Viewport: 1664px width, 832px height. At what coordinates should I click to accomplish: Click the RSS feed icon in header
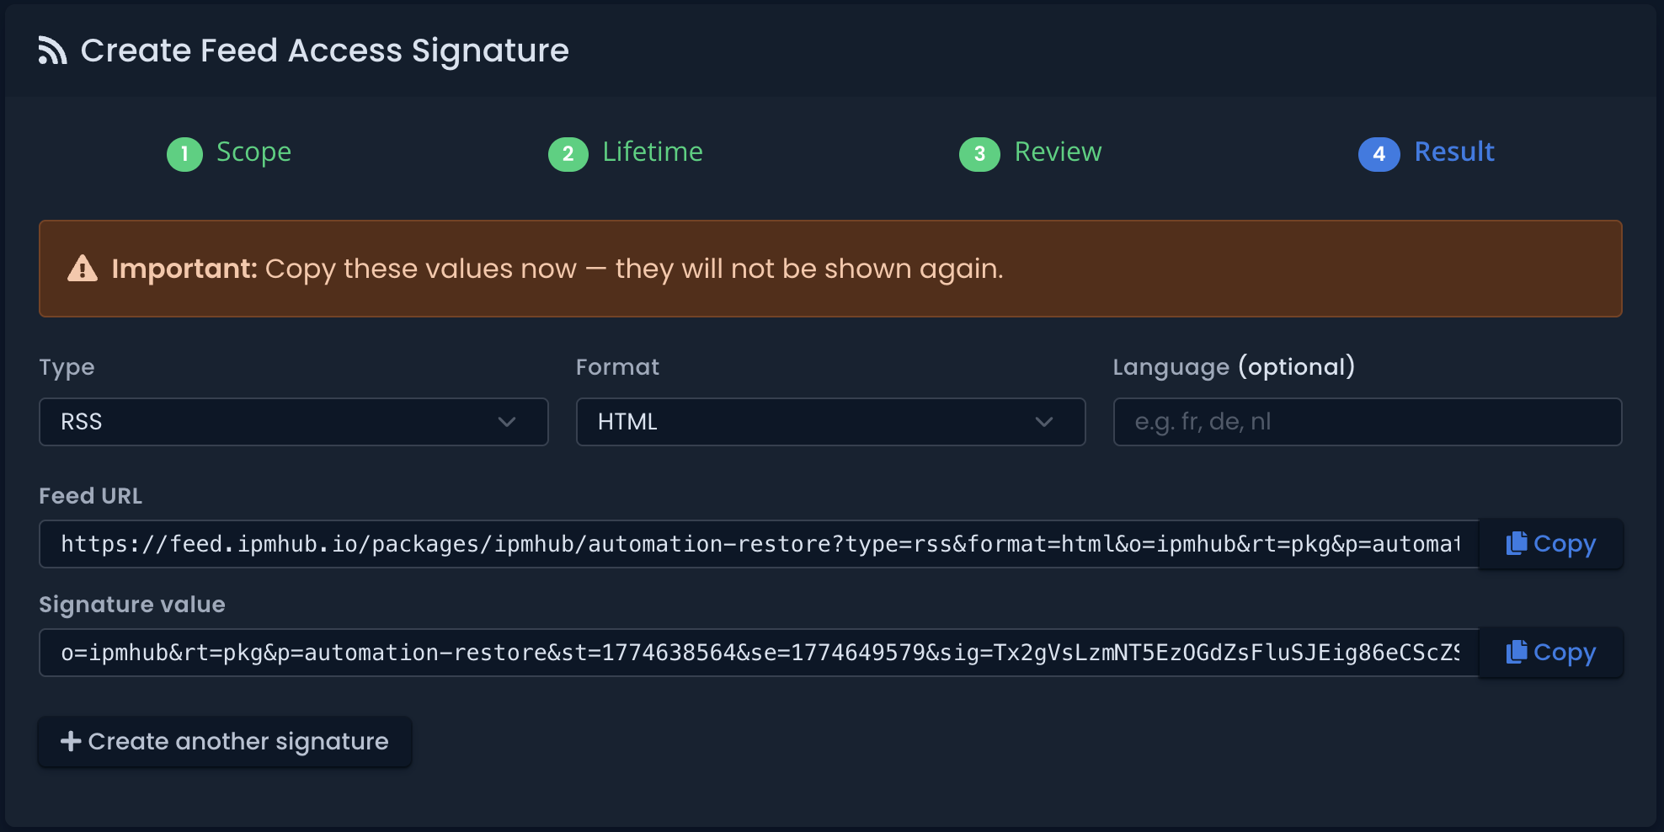[x=52, y=51]
